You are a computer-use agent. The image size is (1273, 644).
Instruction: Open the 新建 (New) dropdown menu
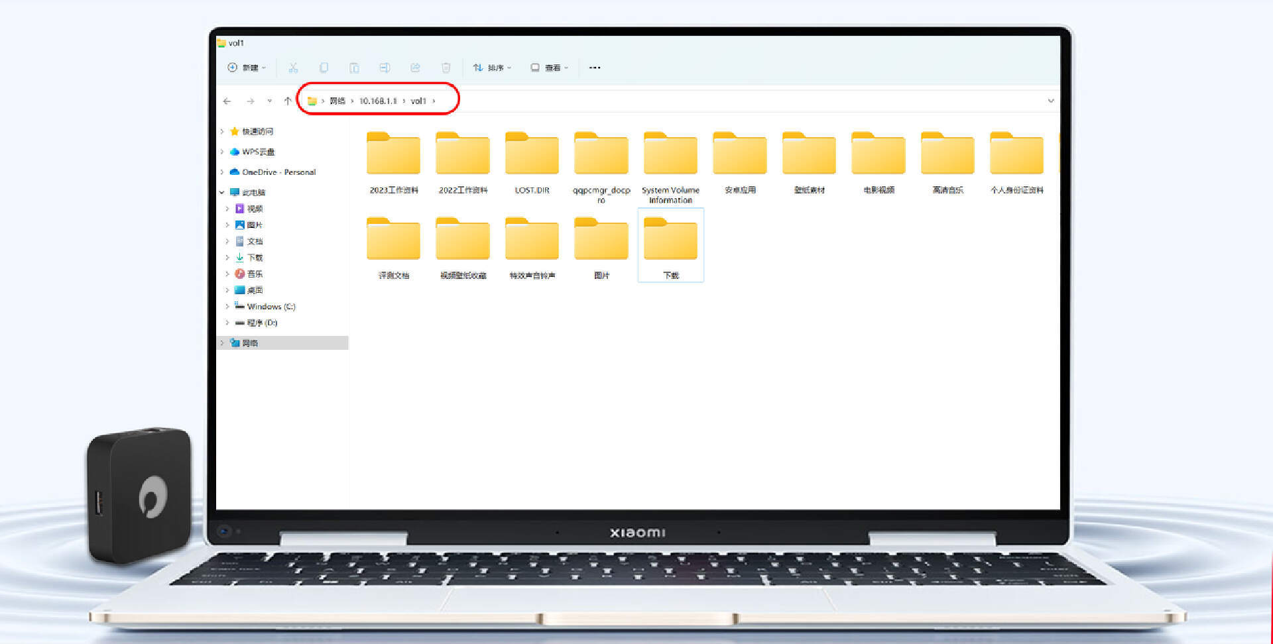click(247, 68)
